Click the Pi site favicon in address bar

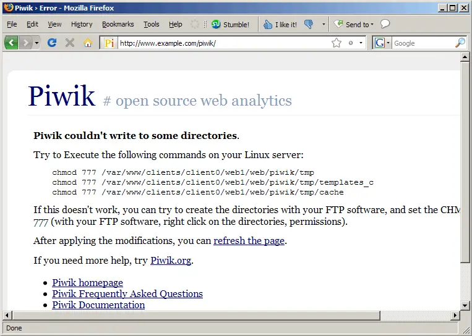coord(109,43)
